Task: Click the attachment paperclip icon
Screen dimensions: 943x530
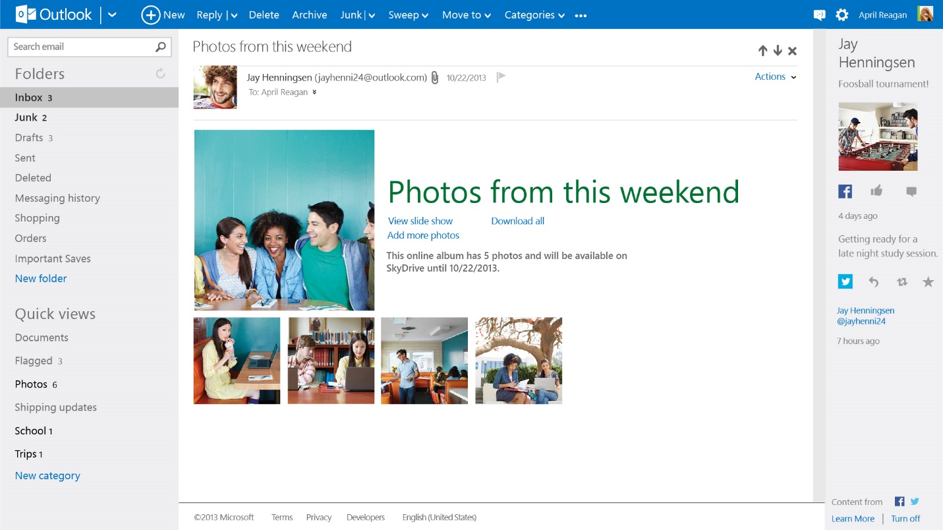Action: click(x=435, y=78)
